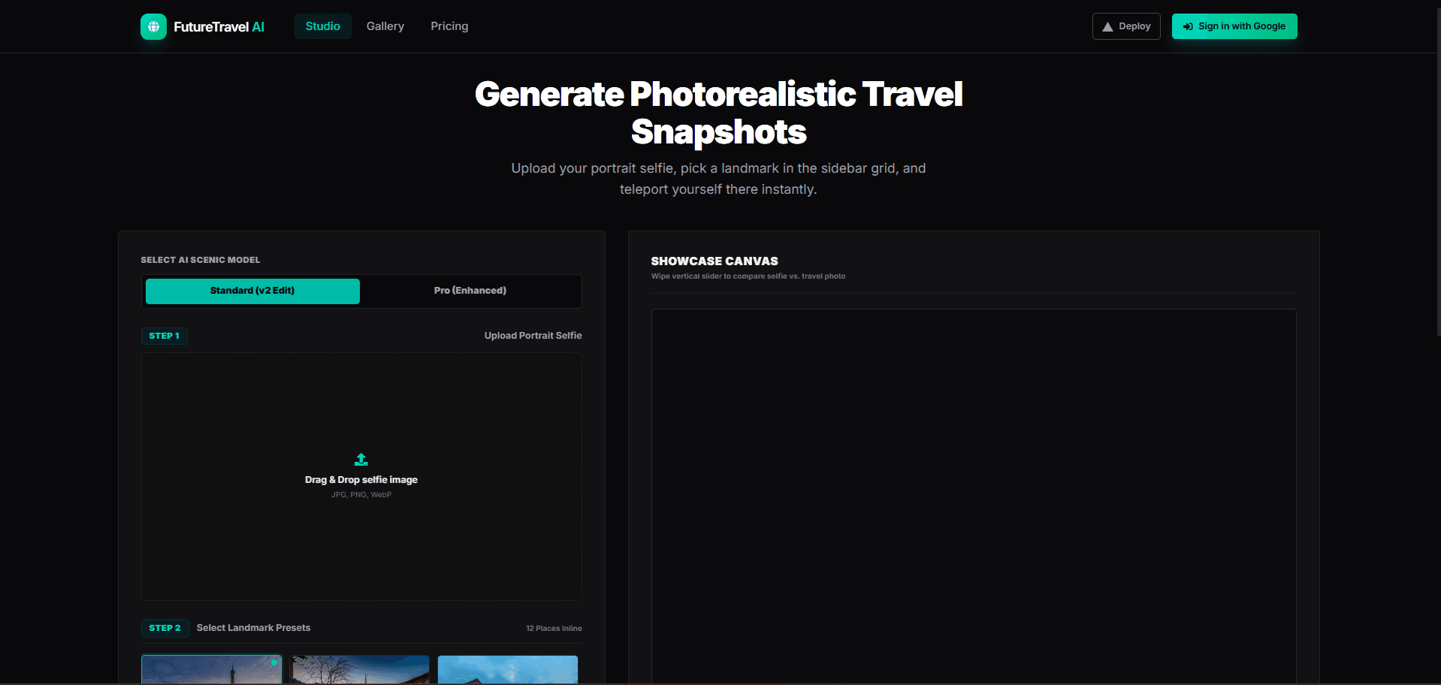Screen dimensions: 1441x685
Task: Click the 'Wipe vertical slider to compare' hint
Action: click(748, 276)
